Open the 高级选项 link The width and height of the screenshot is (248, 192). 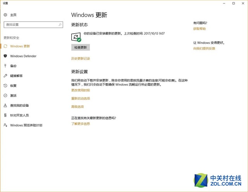point(77,106)
